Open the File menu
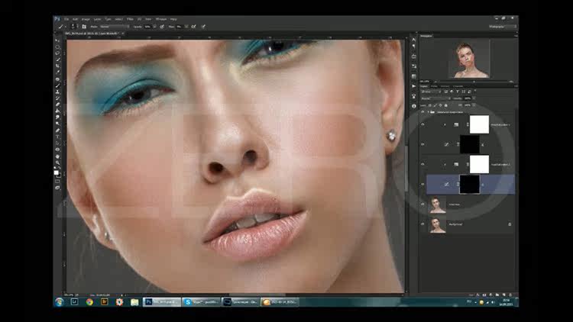Viewport: 573px width, 322px height. point(66,19)
